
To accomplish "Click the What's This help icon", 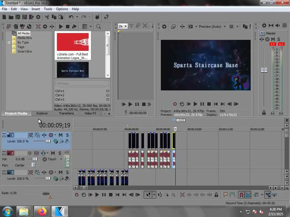I will click(106, 17).
